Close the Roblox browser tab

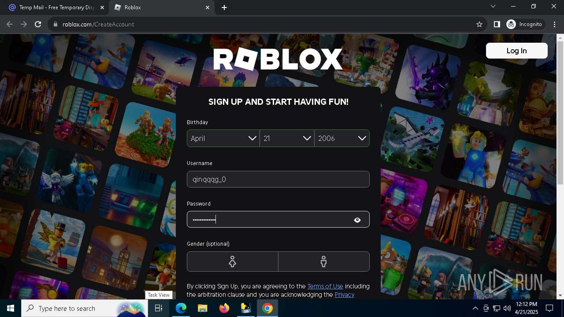coord(208,7)
